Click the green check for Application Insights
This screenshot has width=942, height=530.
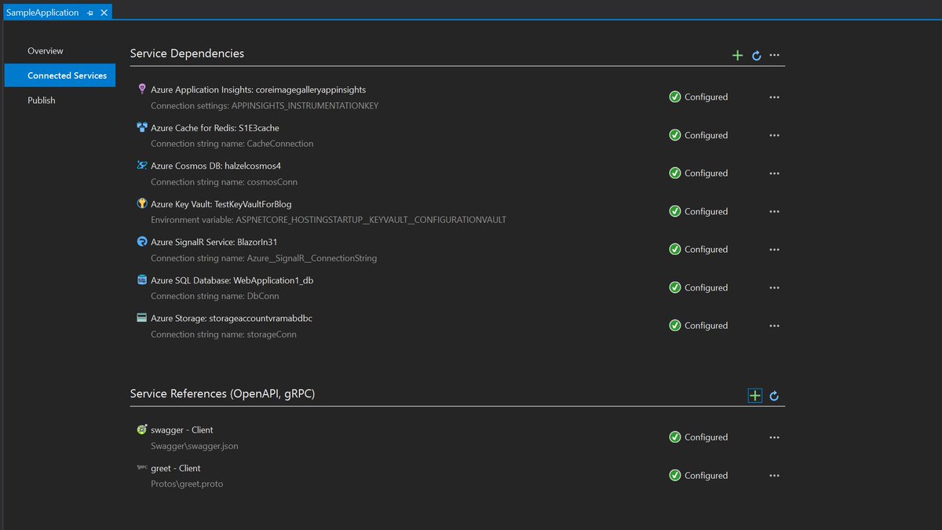click(675, 97)
